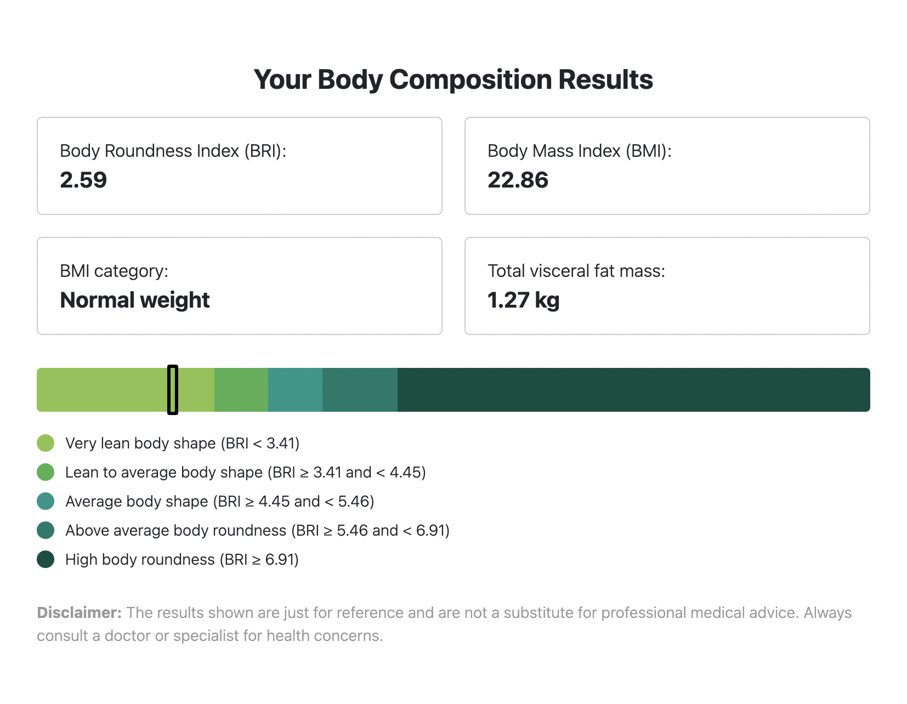Click the Above average body roundness legend dot
The image size is (907, 704).
click(x=46, y=530)
